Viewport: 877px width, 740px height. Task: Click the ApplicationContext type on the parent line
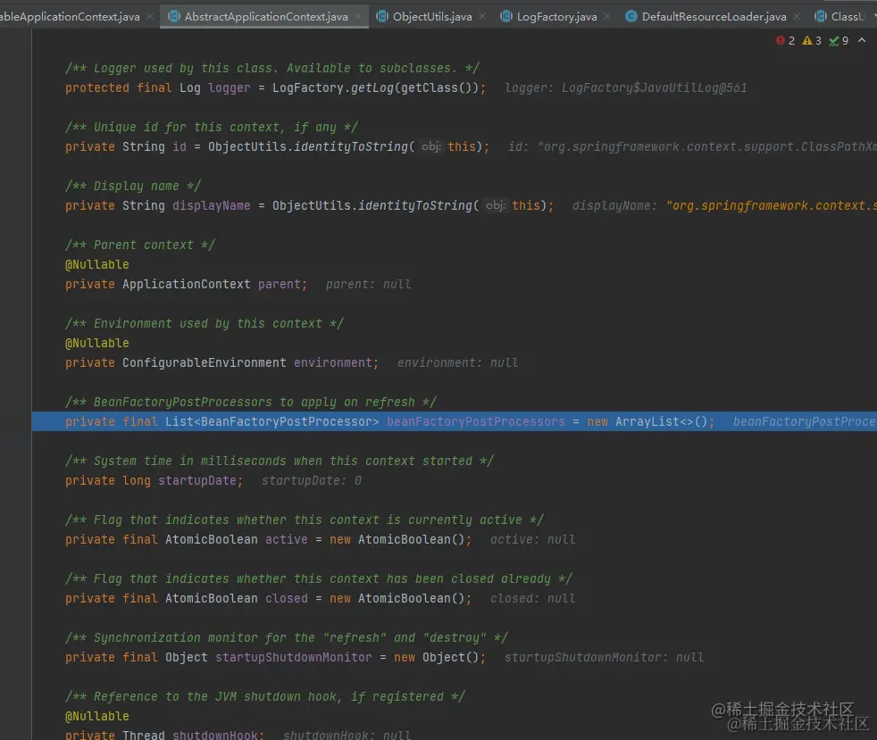[x=187, y=284]
